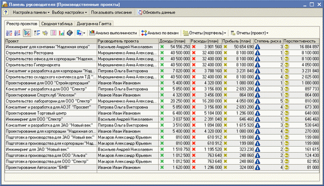The width and height of the screenshot is (324, 186).
Task: Open Анализ выполнимости
Action: (x=113, y=33)
